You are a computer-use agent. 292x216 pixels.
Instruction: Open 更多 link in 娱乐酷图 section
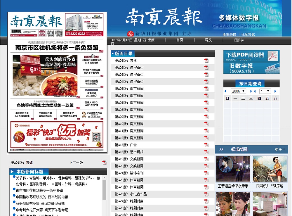pyautogui.click(x=280, y=149)
